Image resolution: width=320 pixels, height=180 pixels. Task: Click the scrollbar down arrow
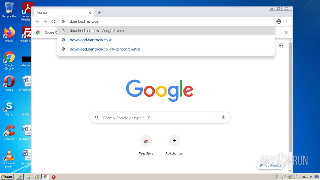(x=290, y=171)
